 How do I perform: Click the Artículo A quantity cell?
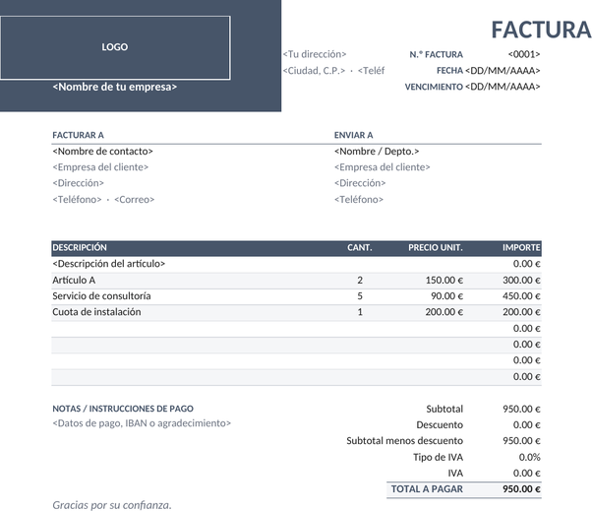click(360, 280)
